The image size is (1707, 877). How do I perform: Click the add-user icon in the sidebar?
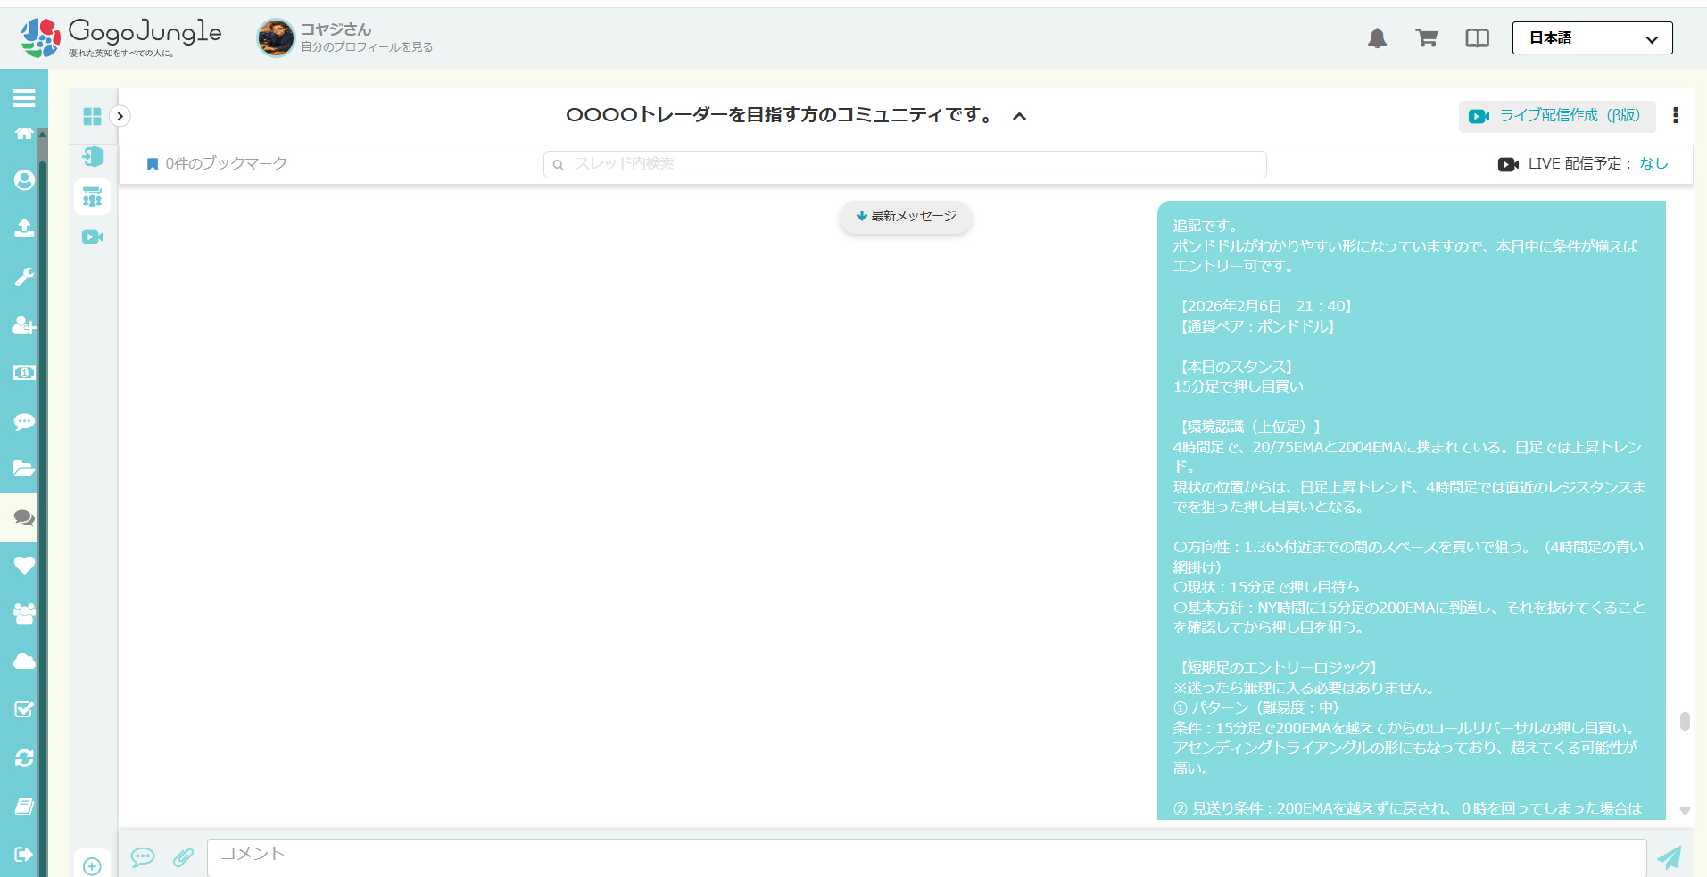[24, 325]
